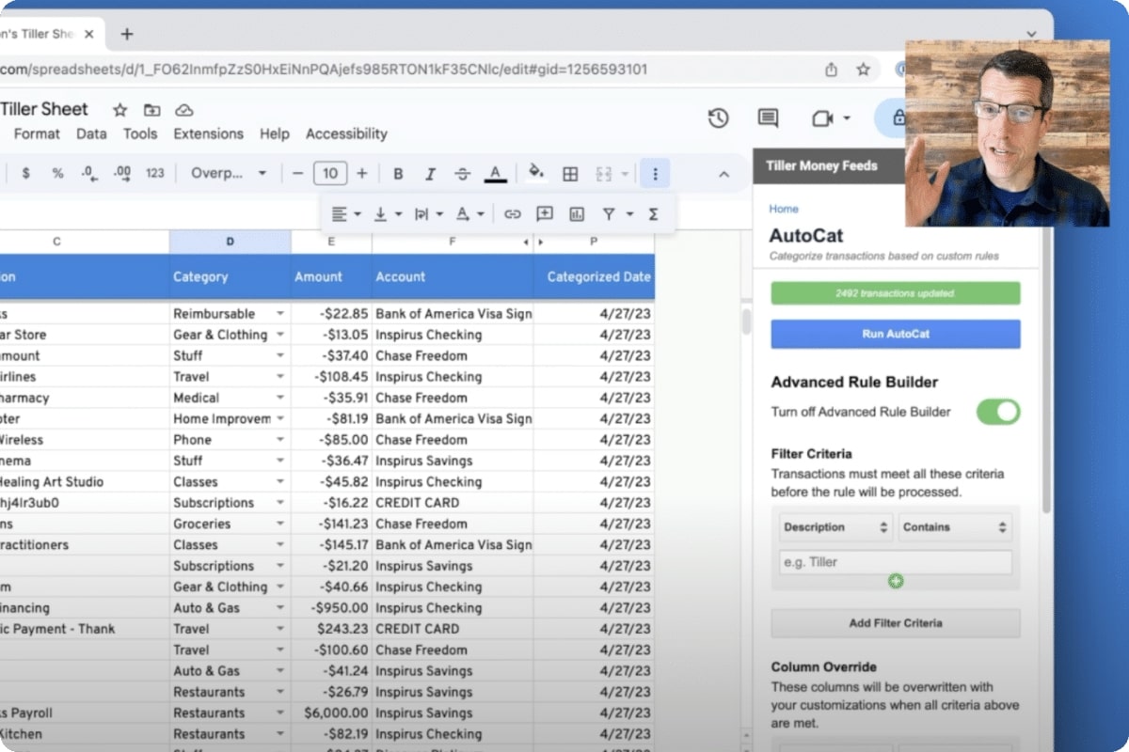Open the 123 number format menu
Image resolution: width=1129 pixels, height=752 pixels.
click(x=155, y=174)
